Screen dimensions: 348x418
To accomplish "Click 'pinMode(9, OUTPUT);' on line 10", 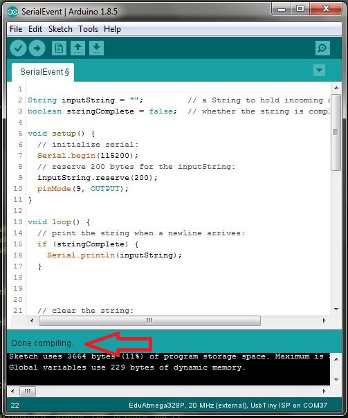I will pos(83,189).
